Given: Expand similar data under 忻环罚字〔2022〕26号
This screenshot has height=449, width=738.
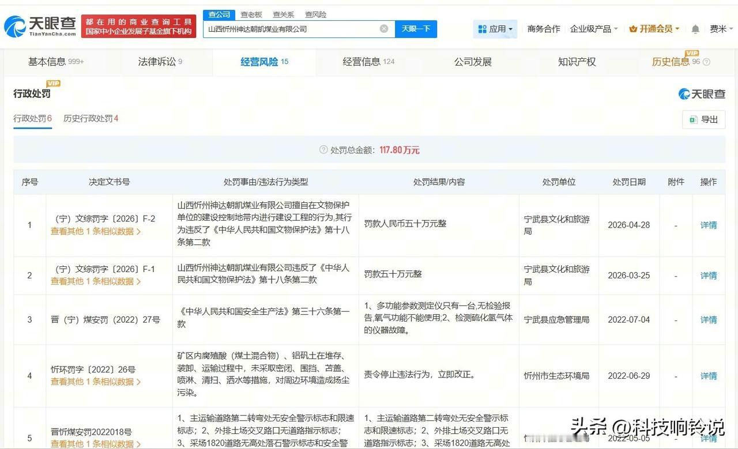Looking at the screenshot, I should pyautogui.click(x=96, y=382).
